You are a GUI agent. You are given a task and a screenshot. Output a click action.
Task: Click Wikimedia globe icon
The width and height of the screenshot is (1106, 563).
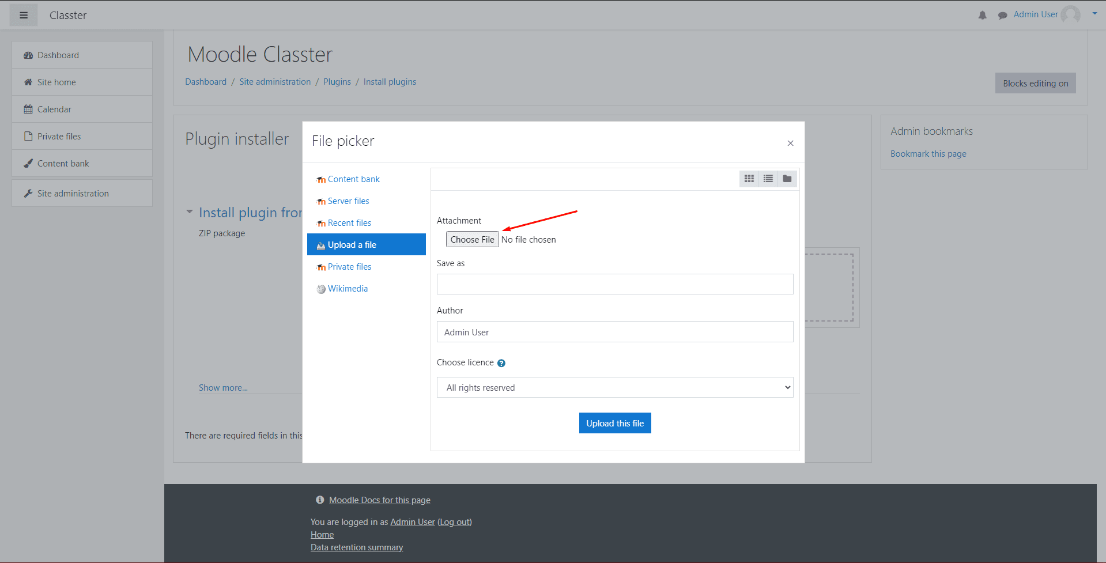click(x=321, y=289)
